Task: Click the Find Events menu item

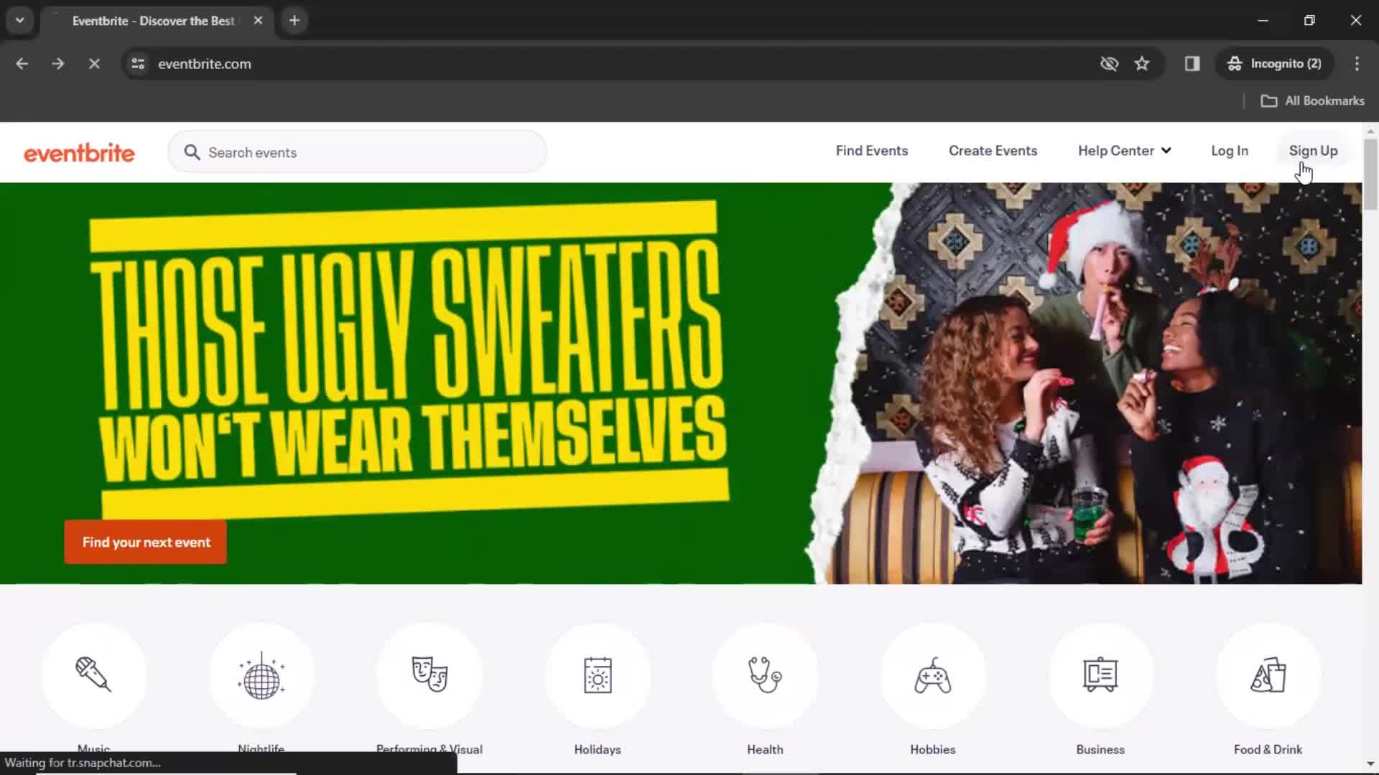Action: click(871, 151)
